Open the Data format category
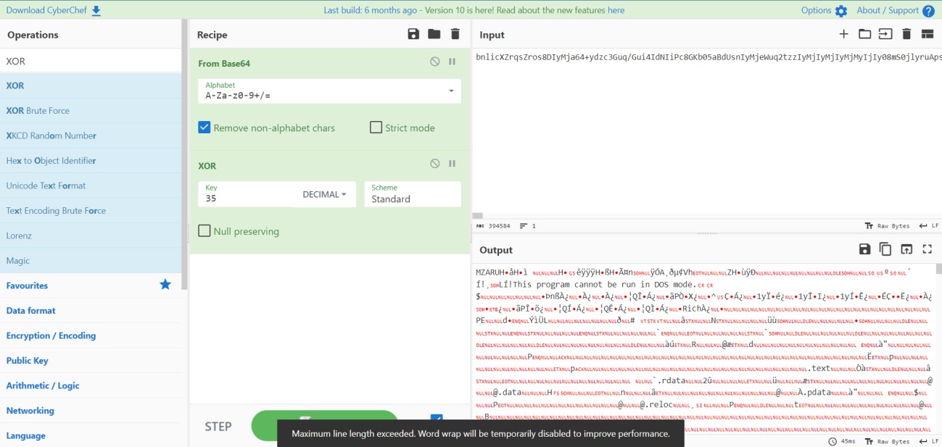This screenshot has height=447, width=942. [x=31, y=310]
